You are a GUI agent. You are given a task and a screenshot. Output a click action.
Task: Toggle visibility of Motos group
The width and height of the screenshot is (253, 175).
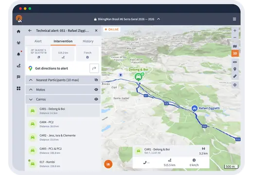[x=96, y=89]
